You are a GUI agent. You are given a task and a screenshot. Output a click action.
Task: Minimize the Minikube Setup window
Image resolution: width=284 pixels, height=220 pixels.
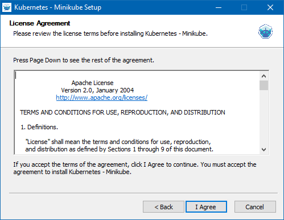tap(219, 7)
